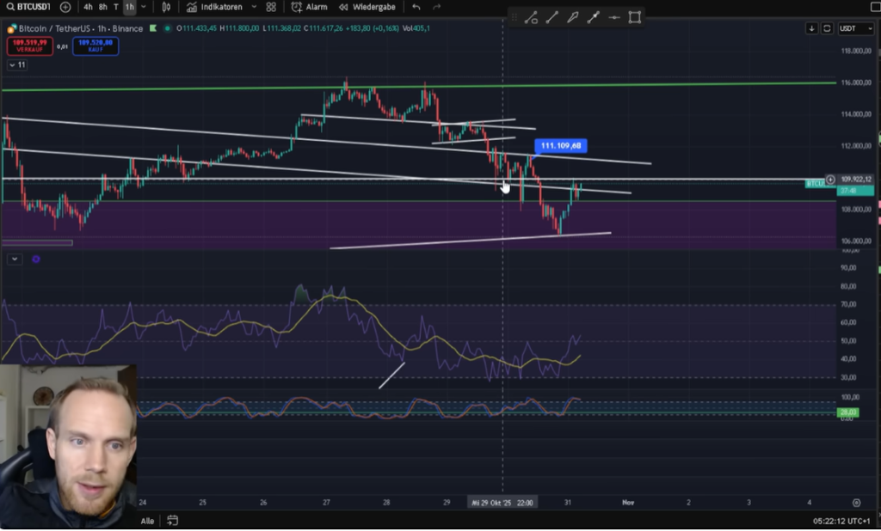
Task: Switch to the 8h timeframe
Action: pos(103,7)
